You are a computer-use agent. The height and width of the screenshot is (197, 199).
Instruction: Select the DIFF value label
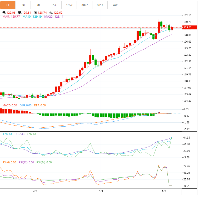pyautogui.click(x=25, y=105)
